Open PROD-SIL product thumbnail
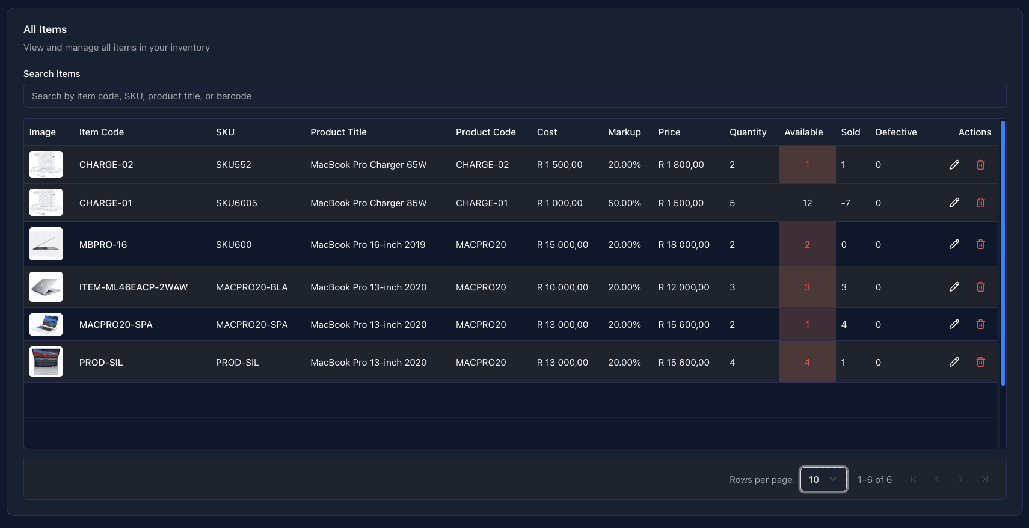The image size is (1029, 528). (x=46, y=361)
